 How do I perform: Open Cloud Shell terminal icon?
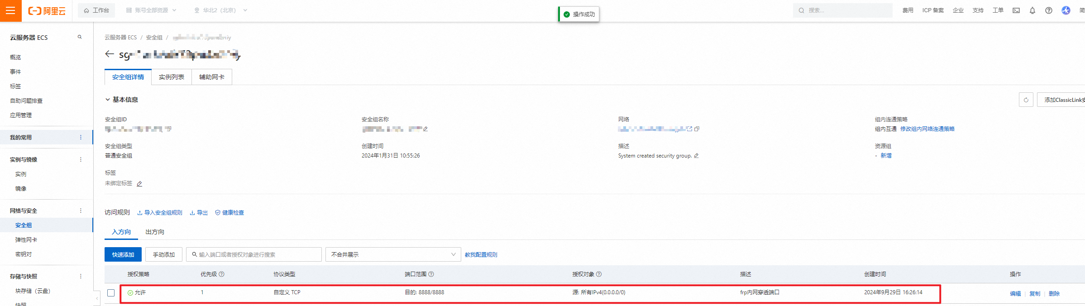click(x=1016, y=10)
